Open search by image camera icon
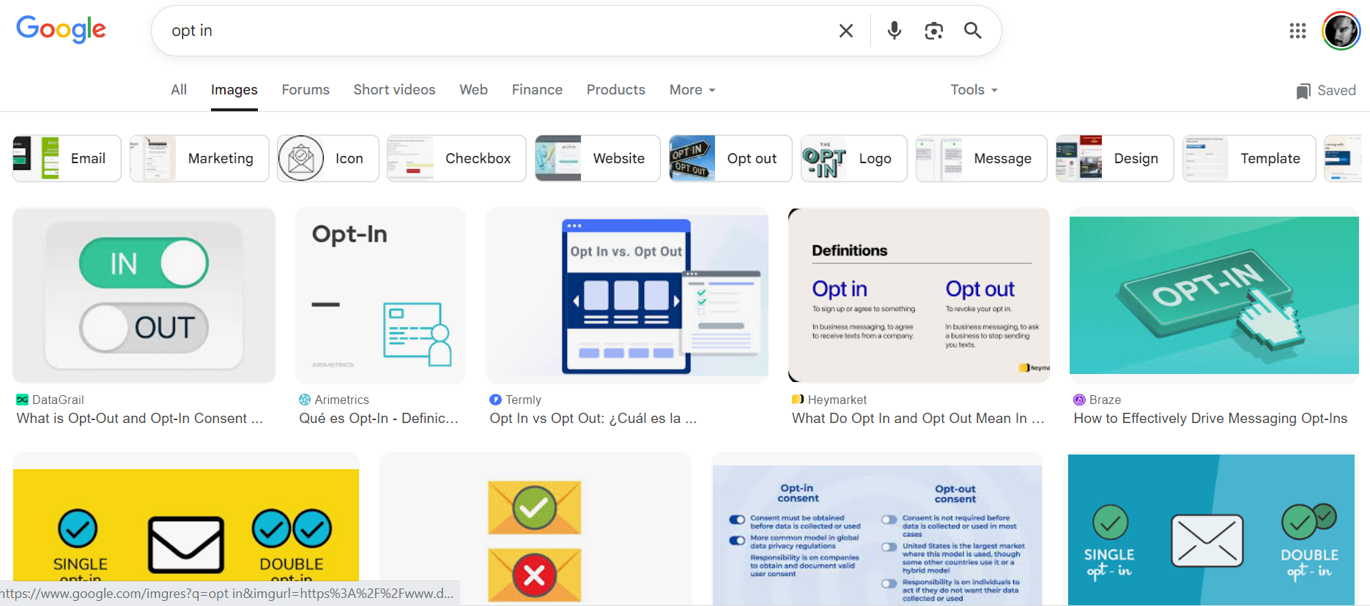 coord(933,31)
